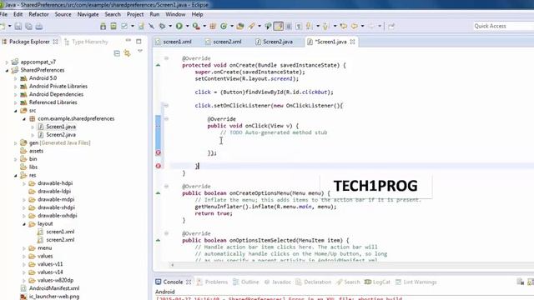Viewport: 534px width, 300px height.
Task: Switch to the Type Hierarchy tab
Action: (x=87, y=42)
